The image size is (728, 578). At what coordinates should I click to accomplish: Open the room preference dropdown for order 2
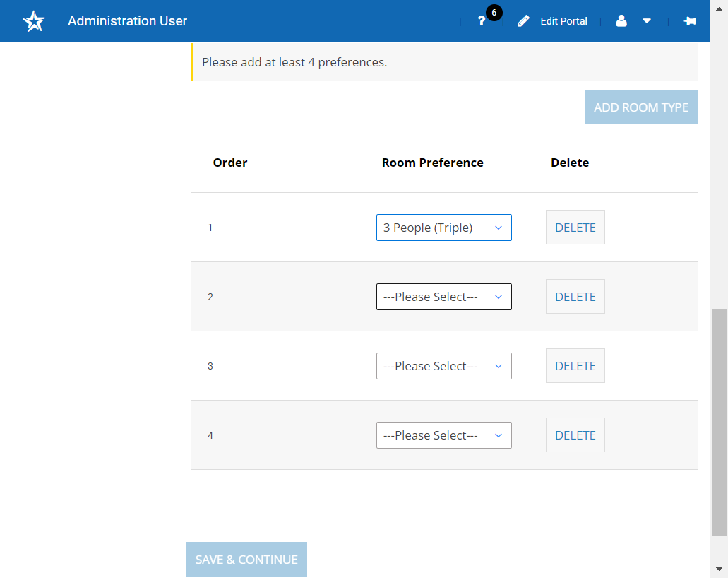[x=444, y=297]
